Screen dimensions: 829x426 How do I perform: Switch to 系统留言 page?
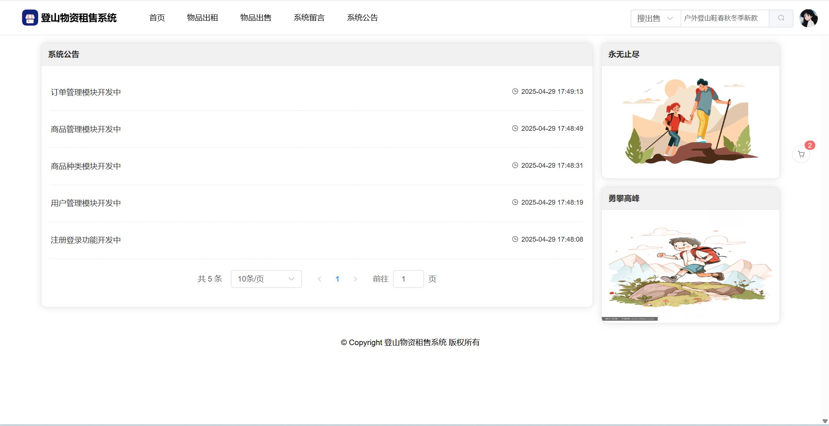tap(309, 18)
